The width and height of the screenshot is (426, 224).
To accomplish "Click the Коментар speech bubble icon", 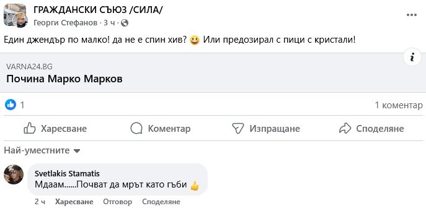I will 136,128.
